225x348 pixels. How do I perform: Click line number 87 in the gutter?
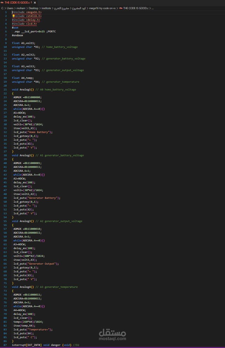coord(5,345)
